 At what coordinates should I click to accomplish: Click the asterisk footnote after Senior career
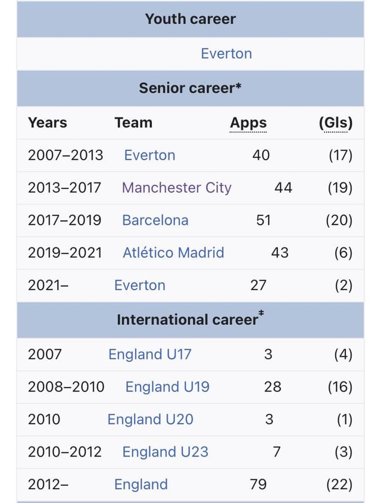click(239, 86)
